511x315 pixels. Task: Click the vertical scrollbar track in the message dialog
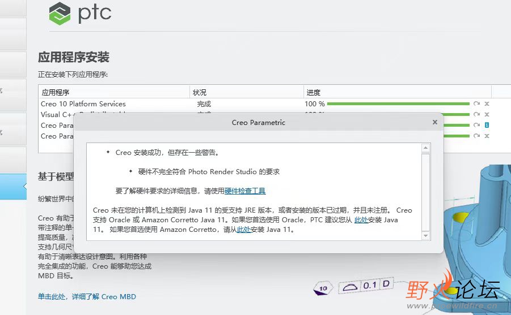coord(425,192)
